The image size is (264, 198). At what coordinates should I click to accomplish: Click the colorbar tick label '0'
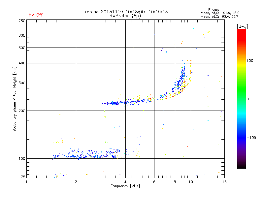tap(247, 99)
